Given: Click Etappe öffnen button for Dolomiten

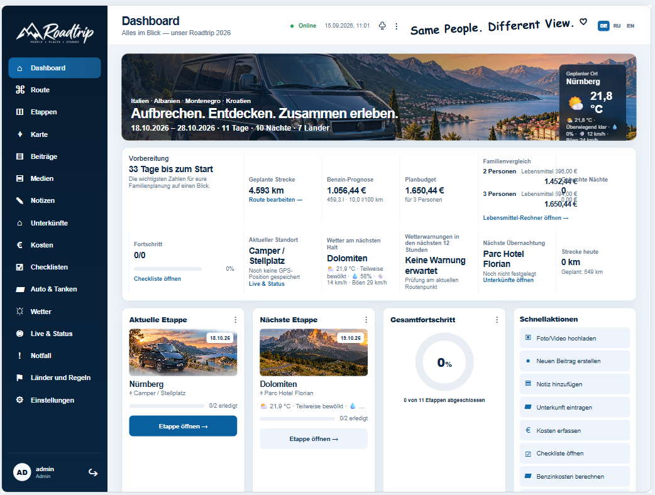Looking at the screenshot, I should pos(314,438).
